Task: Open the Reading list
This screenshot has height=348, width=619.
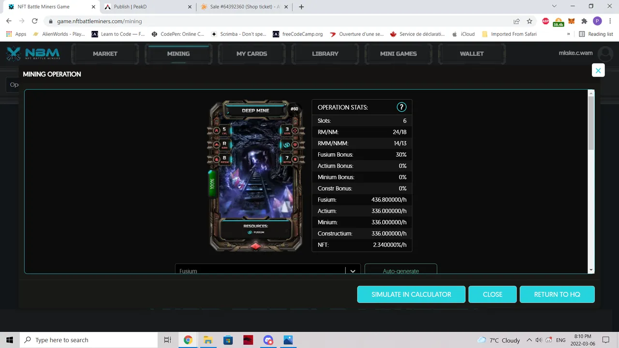Action: tap(596, 34)
